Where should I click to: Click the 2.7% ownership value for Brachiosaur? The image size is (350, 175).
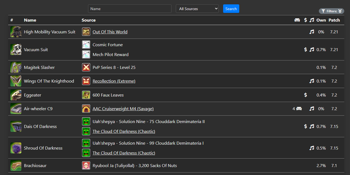321,165
